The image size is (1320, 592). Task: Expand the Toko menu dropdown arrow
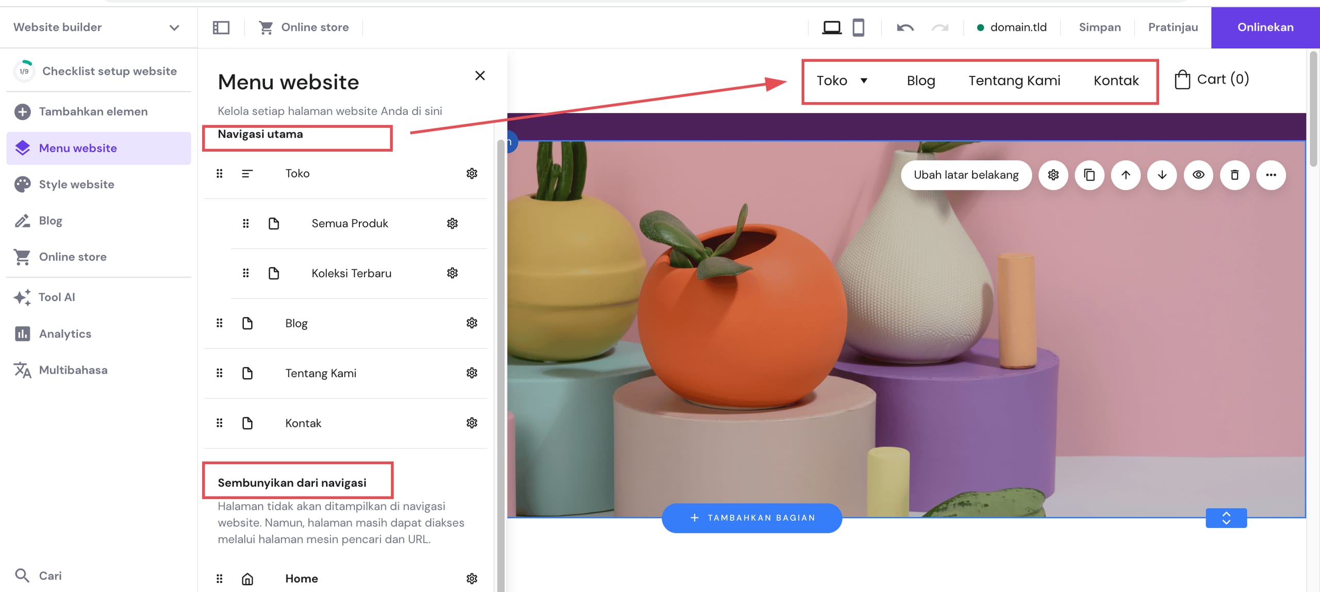[x=864, y=80]
